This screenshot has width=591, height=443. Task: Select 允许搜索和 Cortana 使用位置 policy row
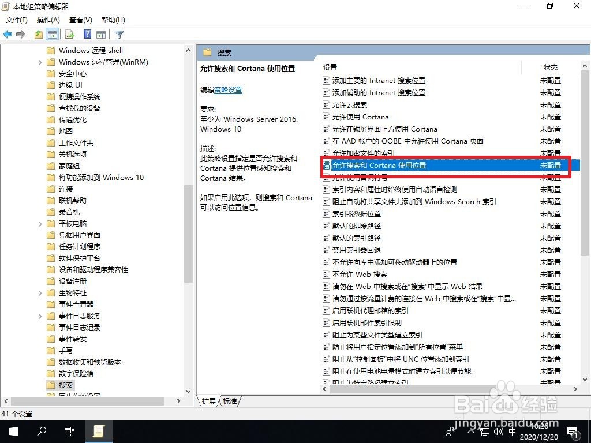(x=450, y=166)
